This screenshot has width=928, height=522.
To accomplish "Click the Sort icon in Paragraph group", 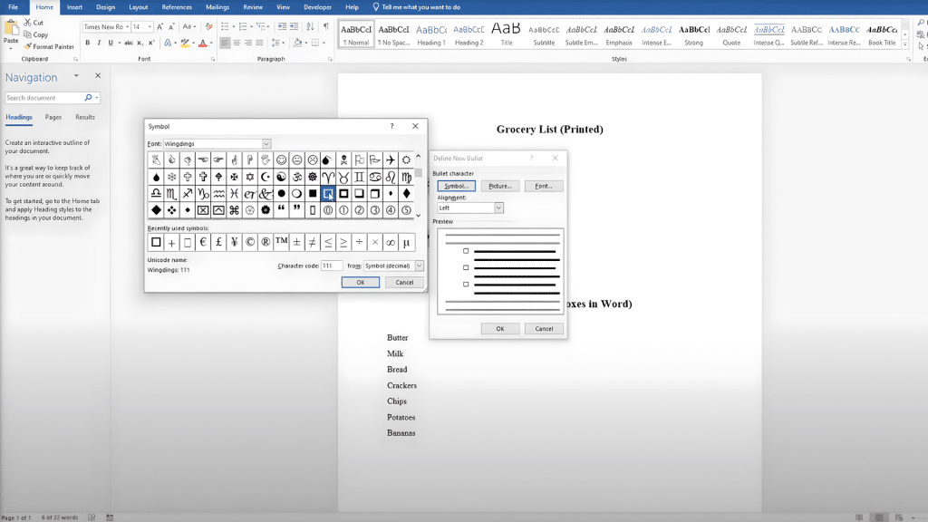I will [310, 26].
